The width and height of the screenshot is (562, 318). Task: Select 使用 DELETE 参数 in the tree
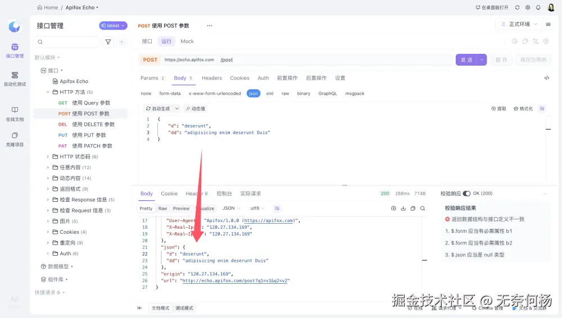coord(87,125)
